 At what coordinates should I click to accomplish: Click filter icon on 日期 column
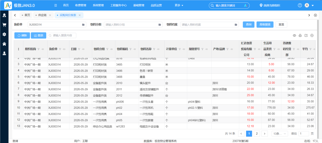click(x=79, y=49)
